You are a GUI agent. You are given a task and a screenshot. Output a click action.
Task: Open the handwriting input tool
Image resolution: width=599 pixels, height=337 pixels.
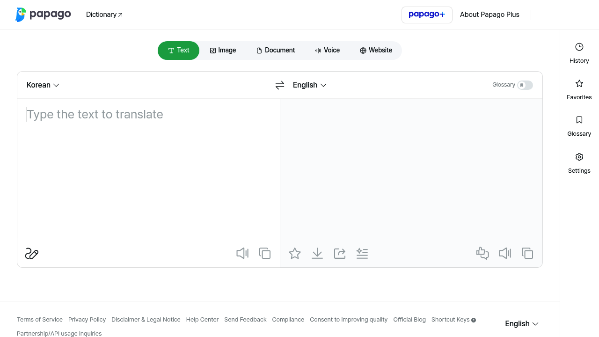click(x=32, y=254)
